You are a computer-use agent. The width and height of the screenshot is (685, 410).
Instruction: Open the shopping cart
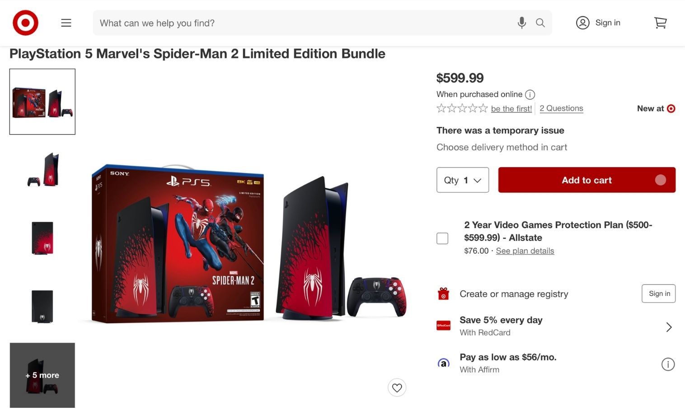click(660, 23)
